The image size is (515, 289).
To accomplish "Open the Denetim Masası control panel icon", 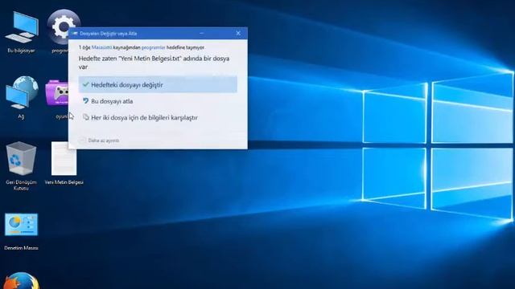I will pos(22,232).
